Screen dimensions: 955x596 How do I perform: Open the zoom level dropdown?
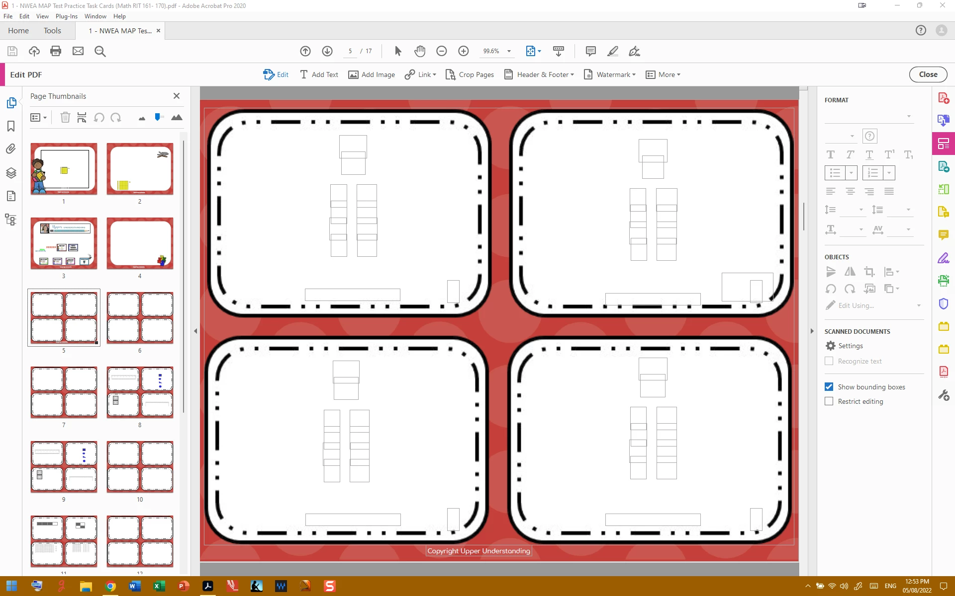coord(509,51)
